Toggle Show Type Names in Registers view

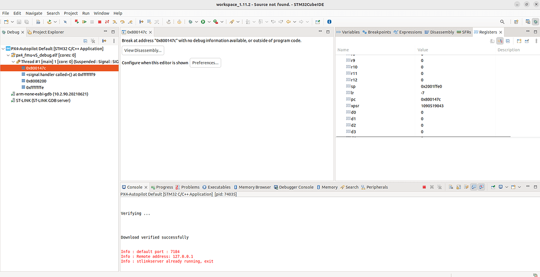(x=493, y=41)
